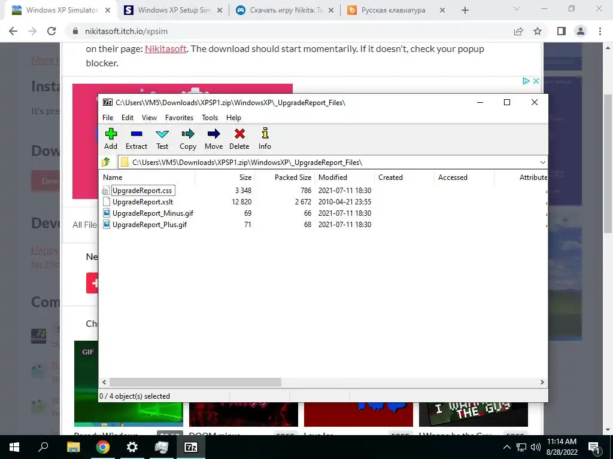Click the AdChoices triangle icon

pyautogui.click(x=526, y=81)
